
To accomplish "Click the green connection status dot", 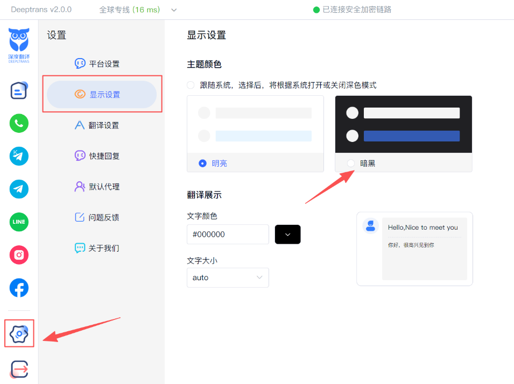I will [x=316, y=10].
